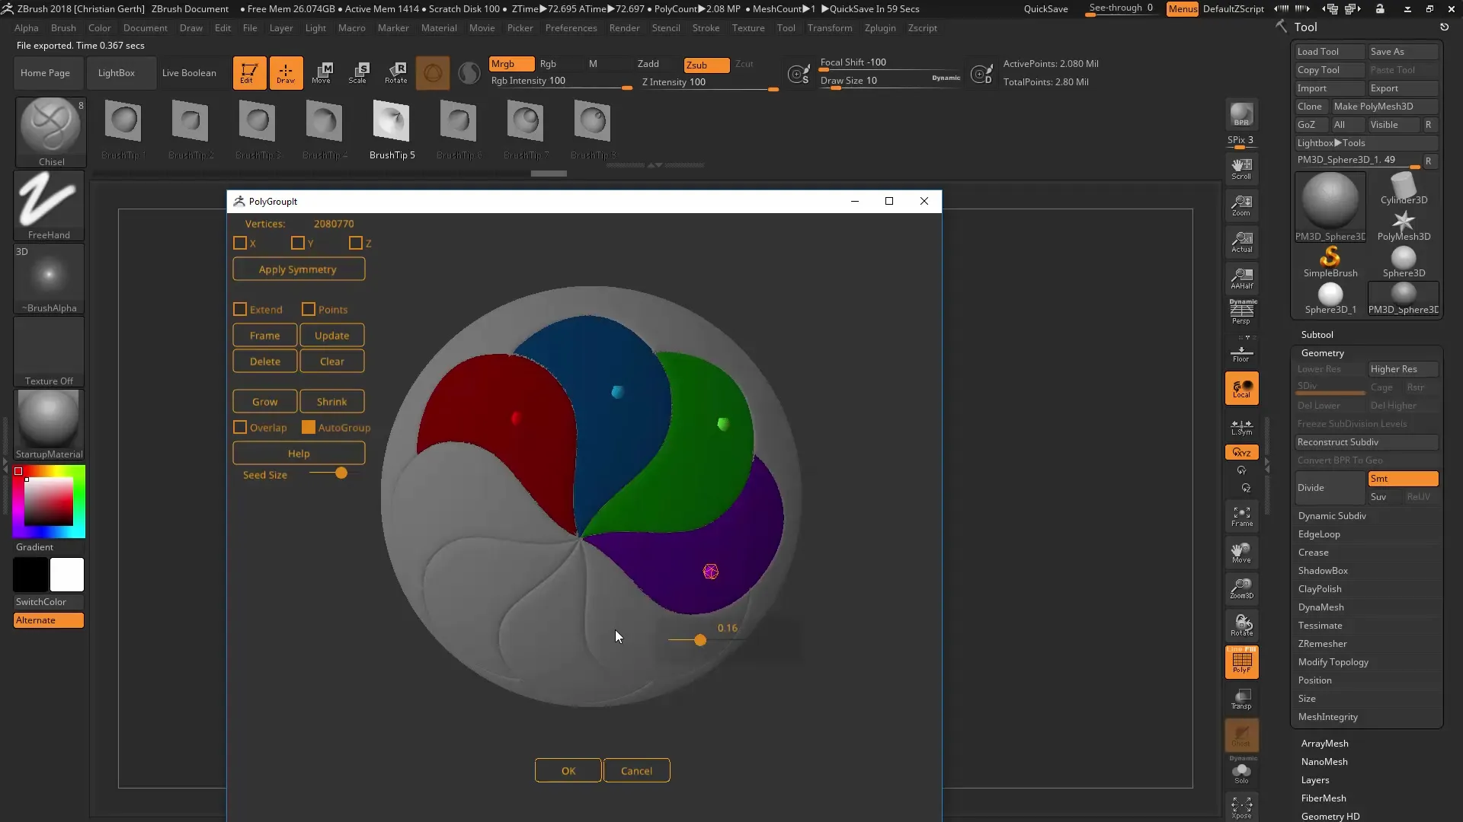Expand Dynamic Subdiv options

(x=1332, y=516)
